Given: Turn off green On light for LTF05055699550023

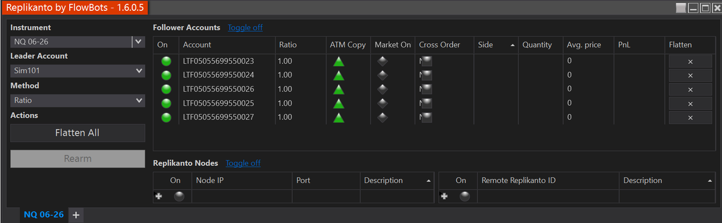Looking at the screenshot, I should click(x=166, y=61).
